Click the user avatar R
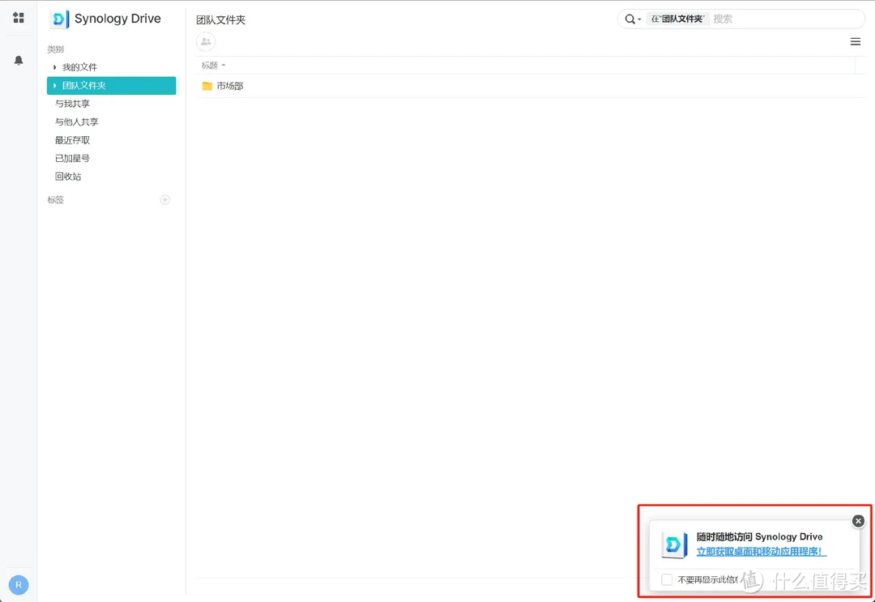This screenshot has height=602, width=875. (x=19, y=585)
